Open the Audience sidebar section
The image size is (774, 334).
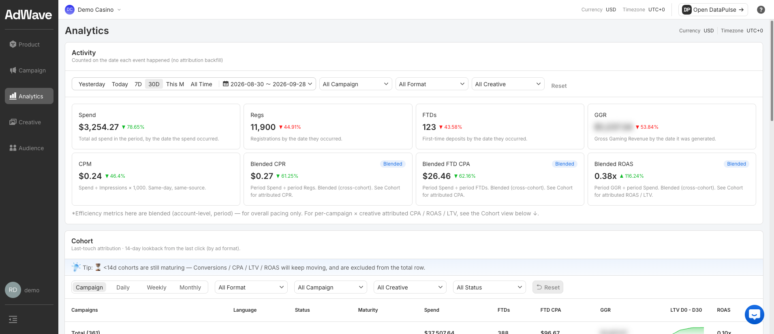click(x=29, y=148)
